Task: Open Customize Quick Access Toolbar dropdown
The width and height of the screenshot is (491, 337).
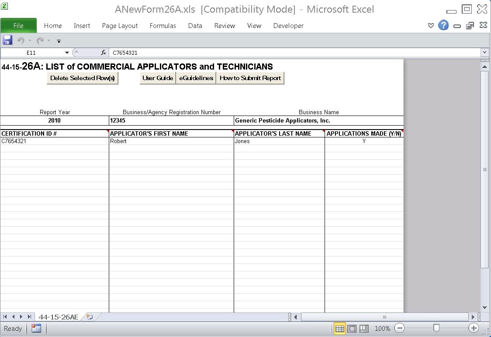Action: pos(59,41)
